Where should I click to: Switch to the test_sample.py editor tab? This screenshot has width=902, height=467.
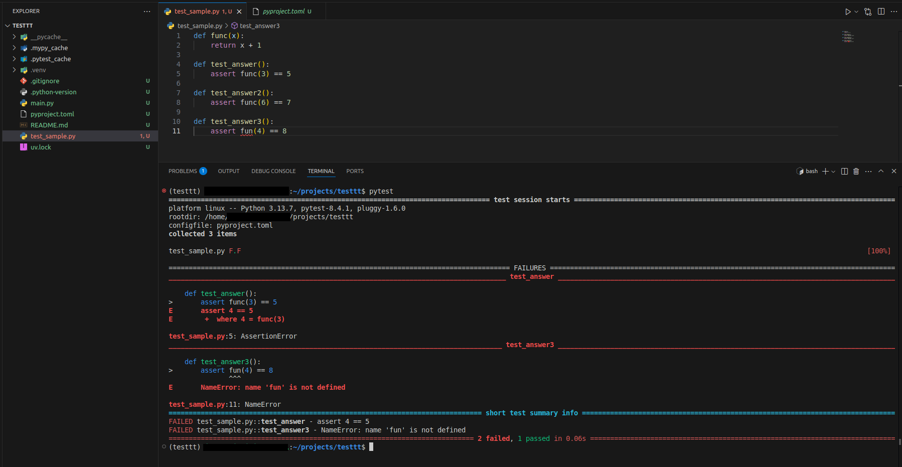point(203,12)
